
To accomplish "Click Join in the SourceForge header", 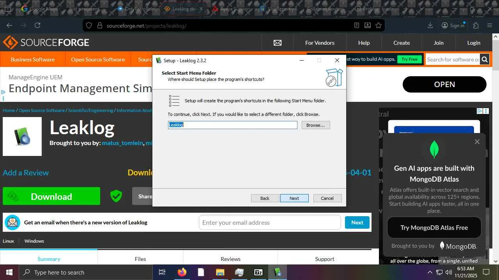I will [439, 43].
